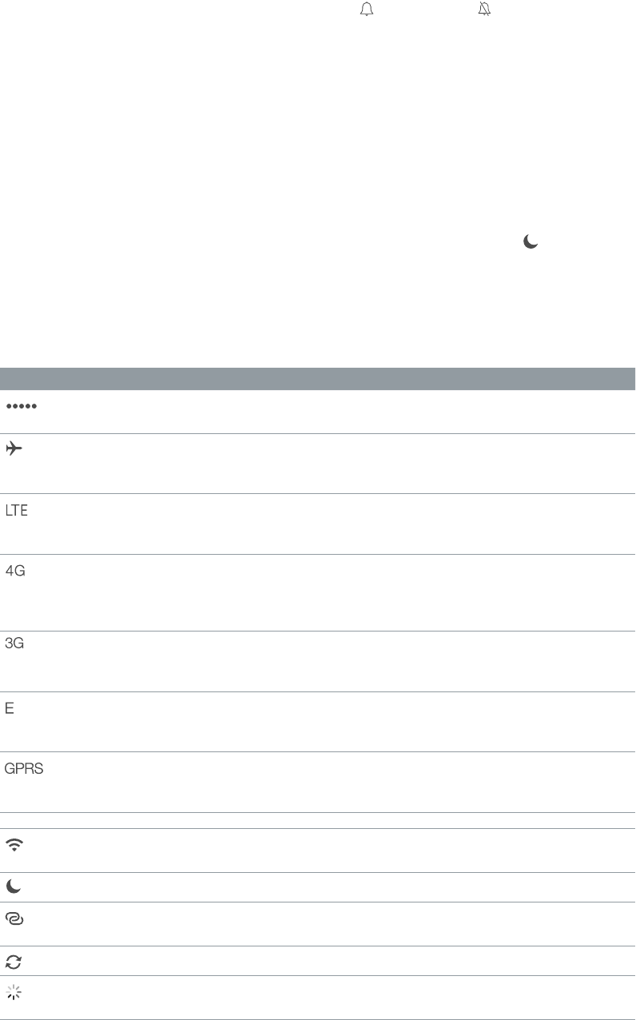Image resolution: width=636 pixels, height=1020 pixels.
Task: Click the silent crossed-out bell icon
Action: [484, 10]
